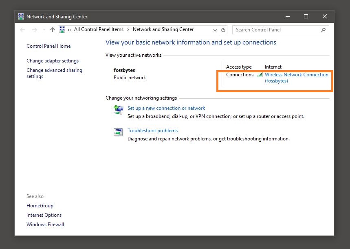Open Internet Options
Viewport: 350px width, 249px height.
pos(44,215)
